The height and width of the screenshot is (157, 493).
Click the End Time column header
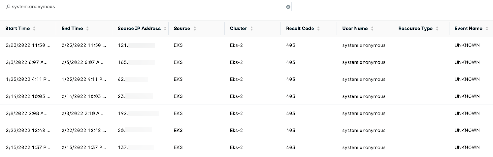coord(72,29)
